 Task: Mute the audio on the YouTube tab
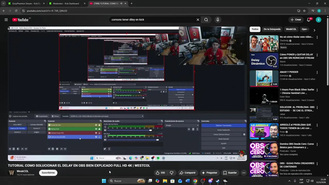coord(121,4)
